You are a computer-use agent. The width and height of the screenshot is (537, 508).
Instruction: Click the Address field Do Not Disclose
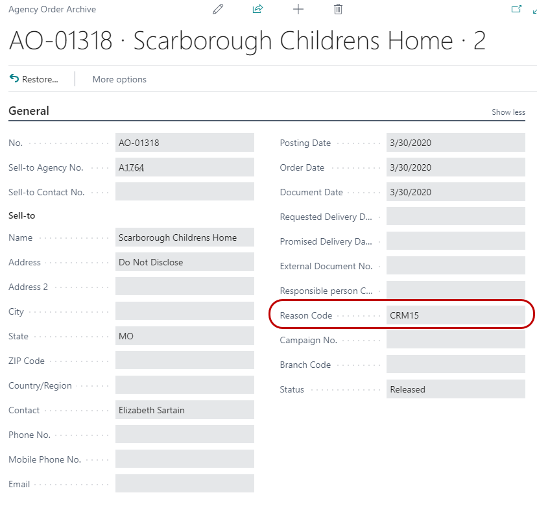(184, 262)
